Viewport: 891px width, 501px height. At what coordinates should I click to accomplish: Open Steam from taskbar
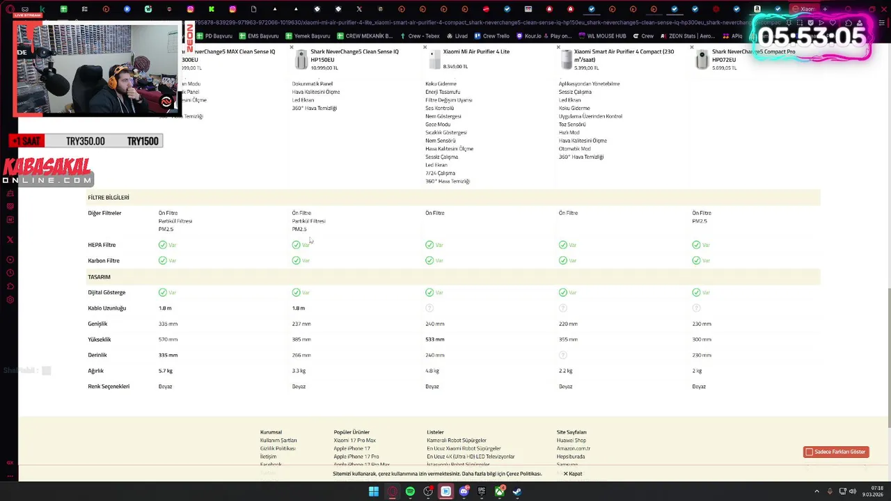point(517,491)
